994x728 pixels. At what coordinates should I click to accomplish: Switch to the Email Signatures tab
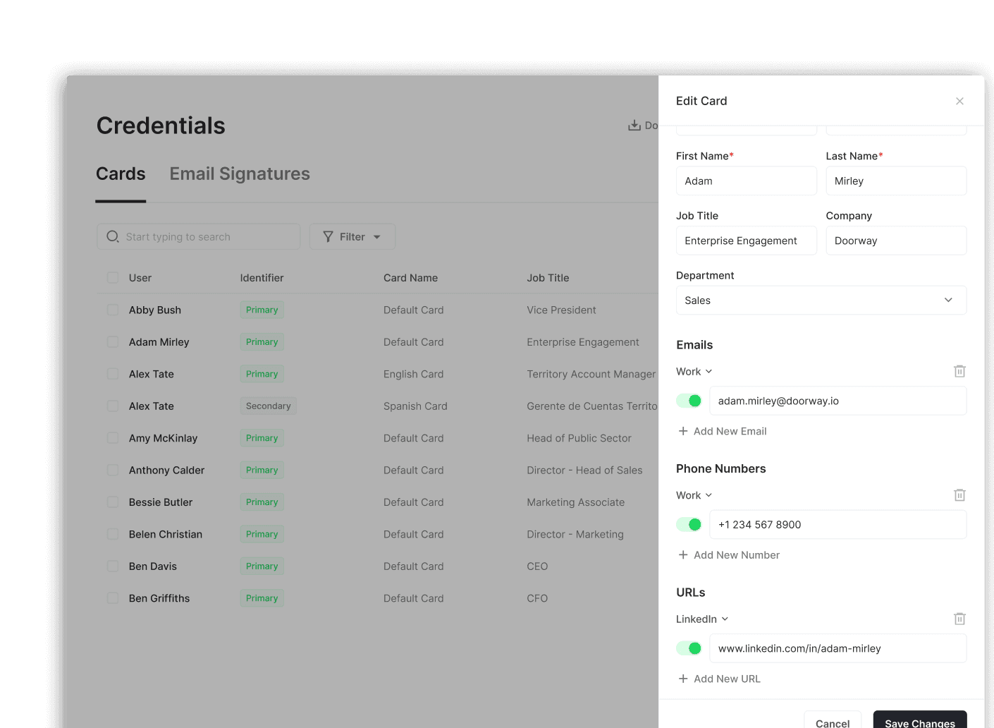pyautogui.click(x=240, y=174)
